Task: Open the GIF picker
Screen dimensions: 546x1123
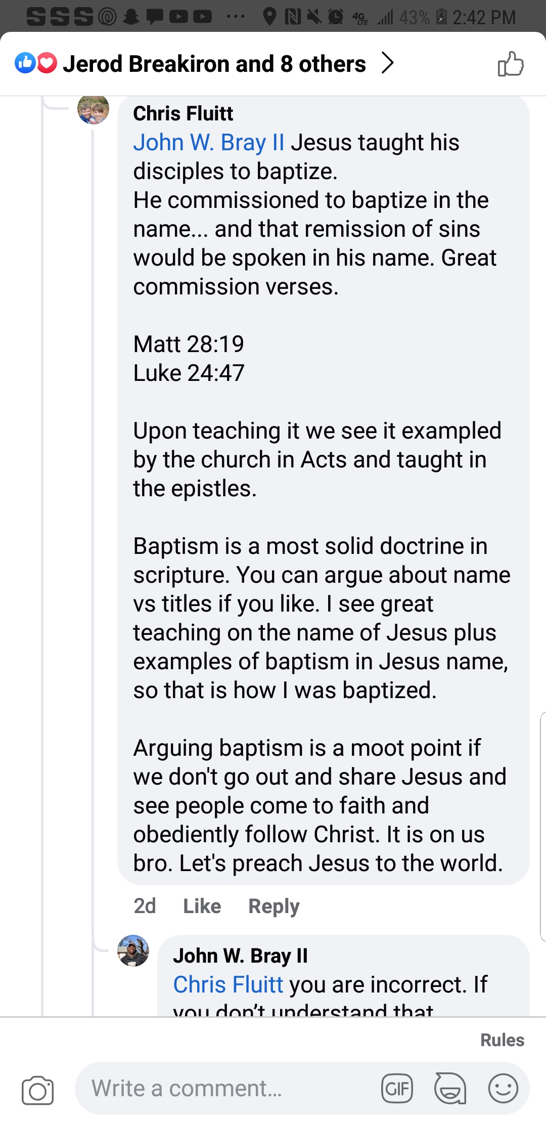Action: point(397,1088)
